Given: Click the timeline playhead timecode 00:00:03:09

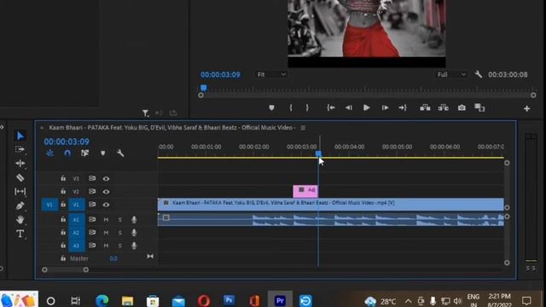Looking at the screenshot, I should coord(67,142).
